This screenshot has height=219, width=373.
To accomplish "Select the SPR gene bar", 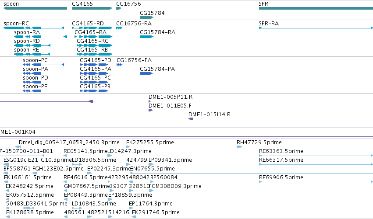I will click(x=316, y=8).
